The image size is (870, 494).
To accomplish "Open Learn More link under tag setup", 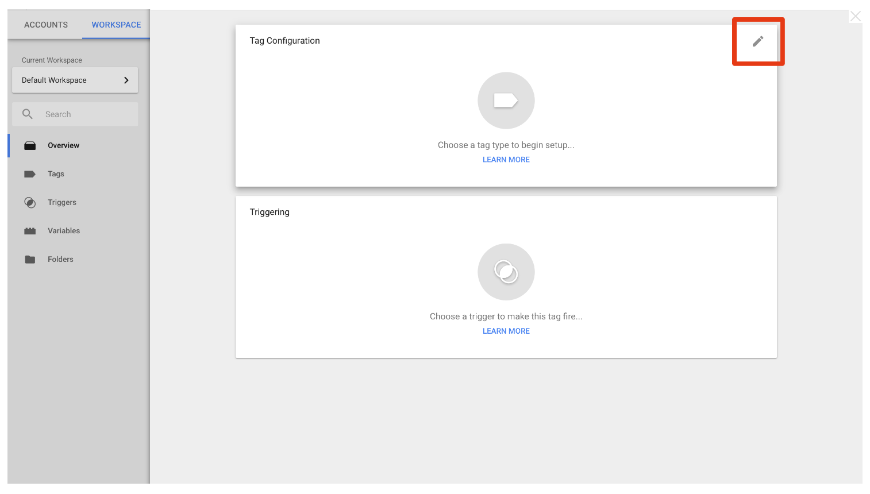I will pos(506,160).
